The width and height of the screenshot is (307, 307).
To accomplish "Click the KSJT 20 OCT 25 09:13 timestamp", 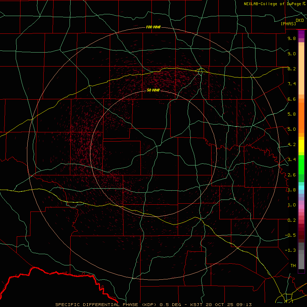I will (x=221, y=305).
